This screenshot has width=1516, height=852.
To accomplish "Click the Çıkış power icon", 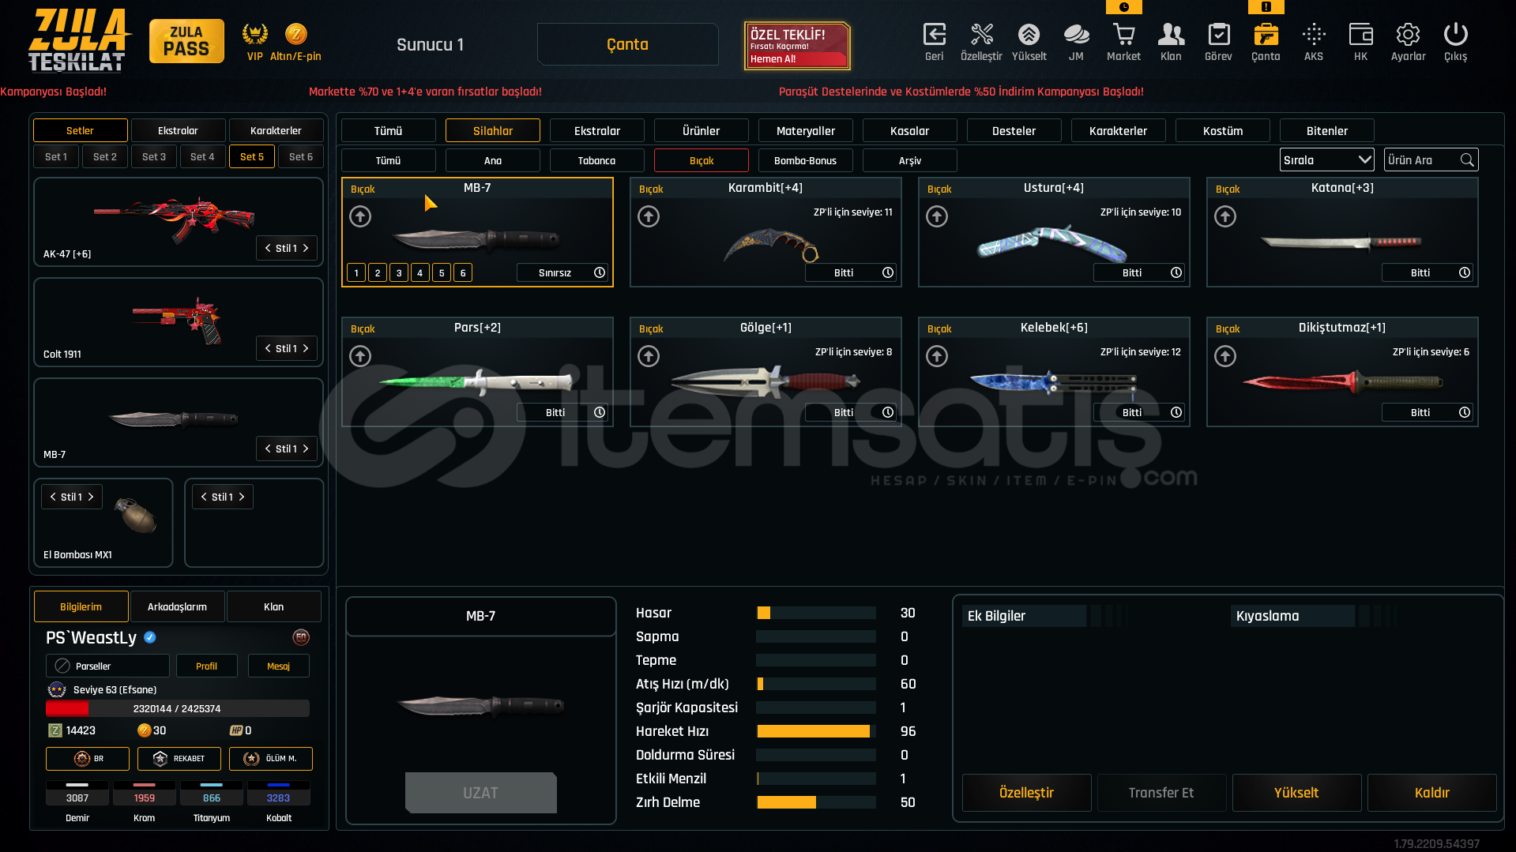I will [x=1455, y=35].
